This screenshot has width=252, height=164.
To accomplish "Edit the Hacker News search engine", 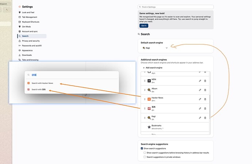I will (x=200, y=99).
